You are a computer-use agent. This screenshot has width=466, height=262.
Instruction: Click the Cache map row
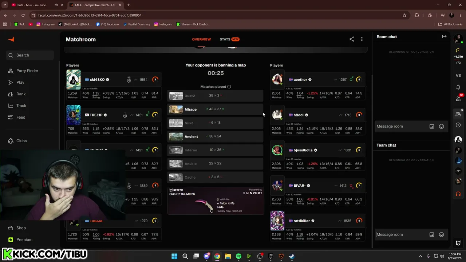click(215, 177)
